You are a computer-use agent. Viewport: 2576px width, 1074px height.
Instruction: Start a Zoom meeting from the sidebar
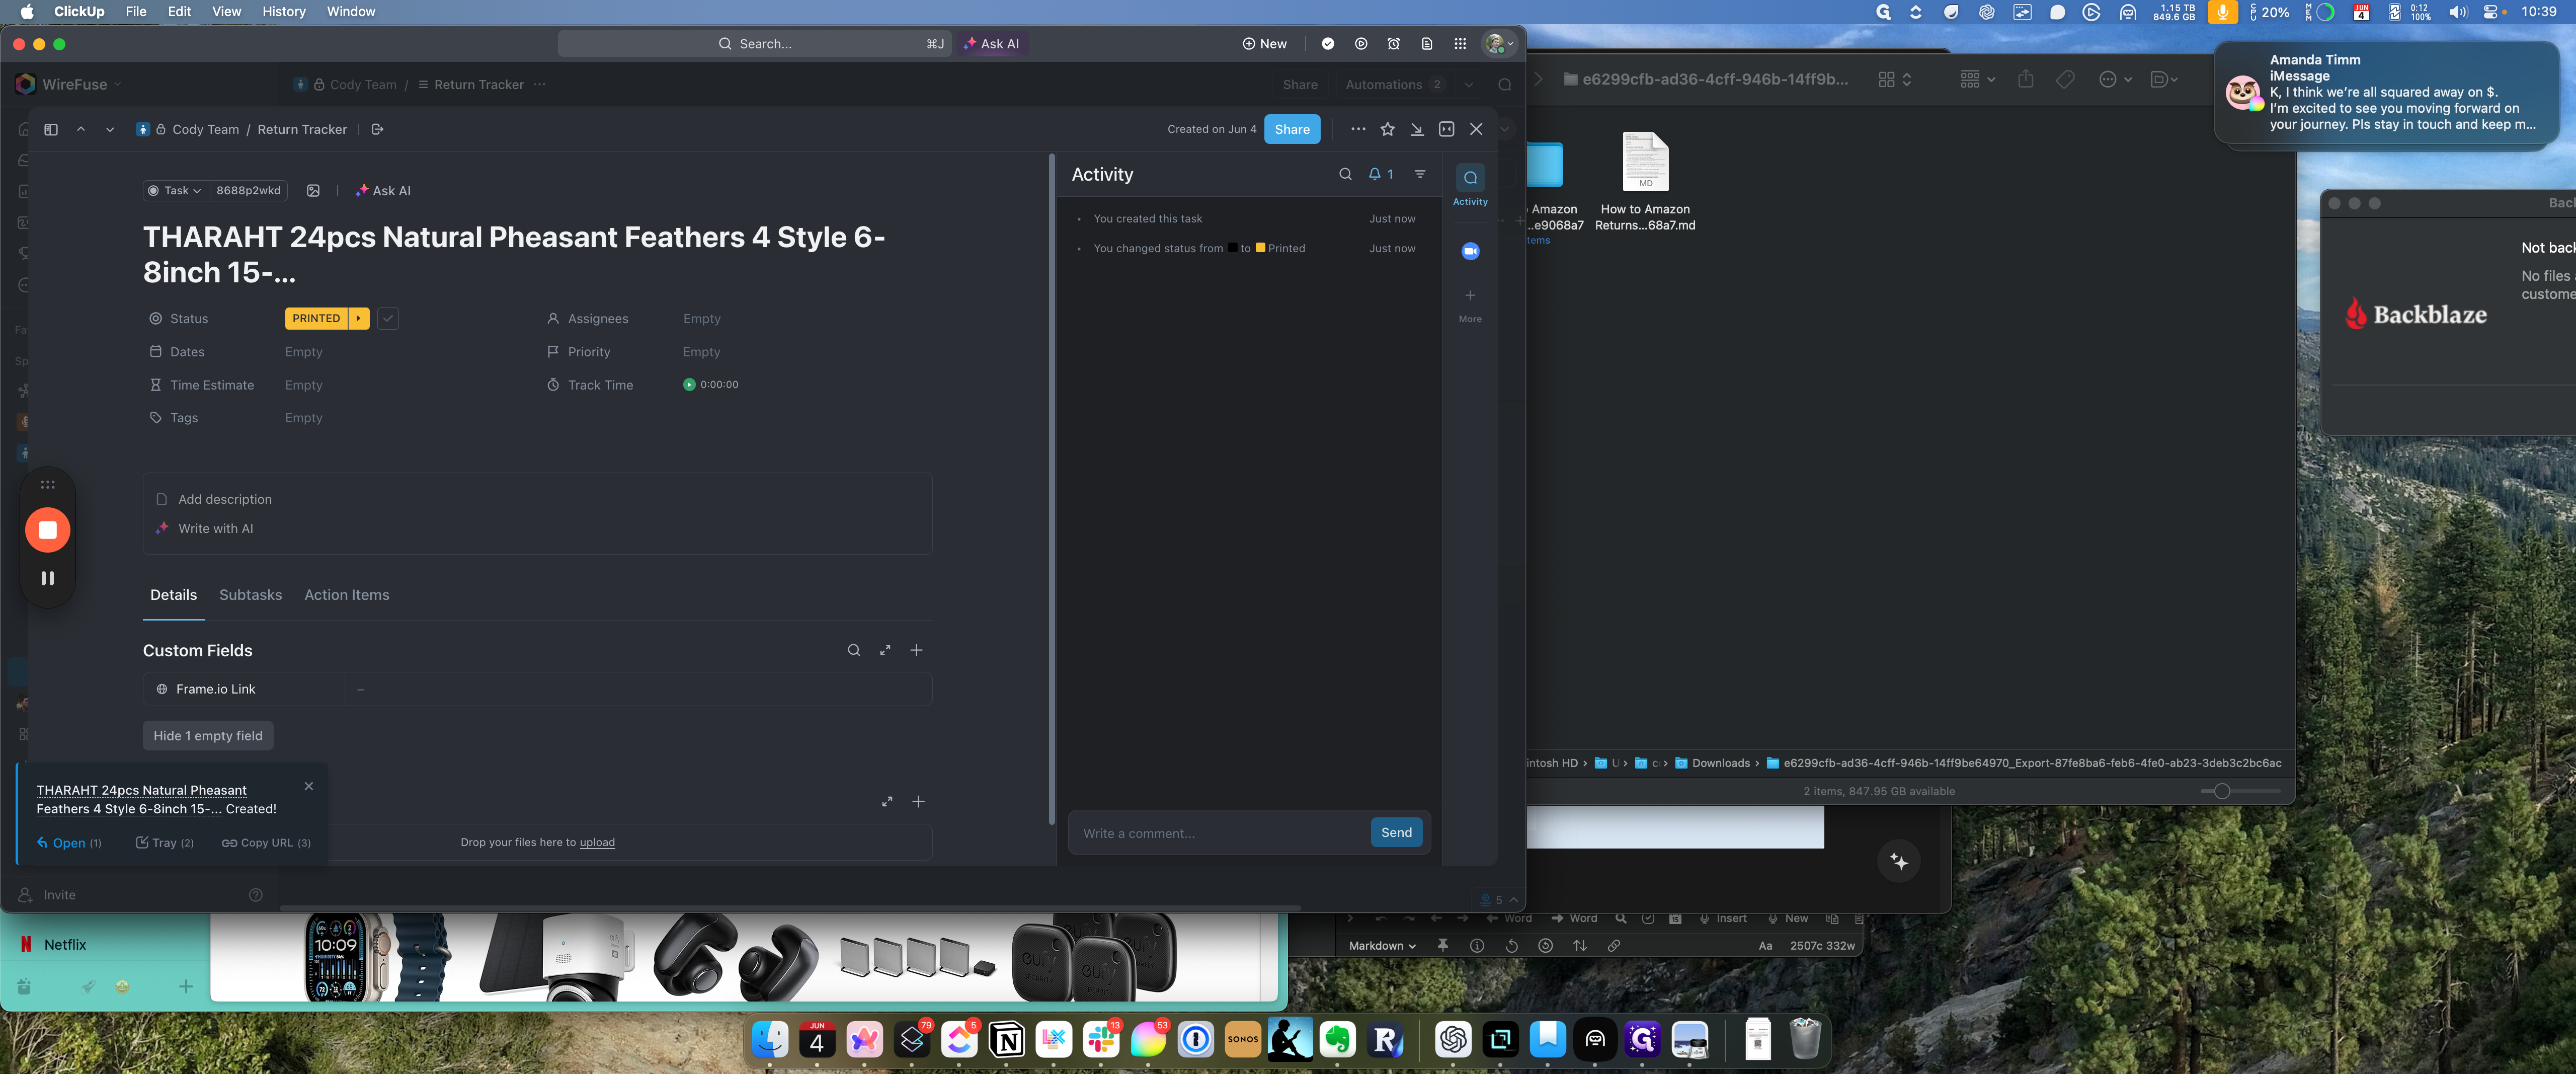point(1470,251)
